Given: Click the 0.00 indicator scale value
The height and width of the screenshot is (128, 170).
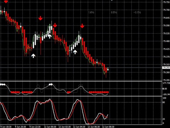Looking at the screenshot, I should [x=165, y=89].
